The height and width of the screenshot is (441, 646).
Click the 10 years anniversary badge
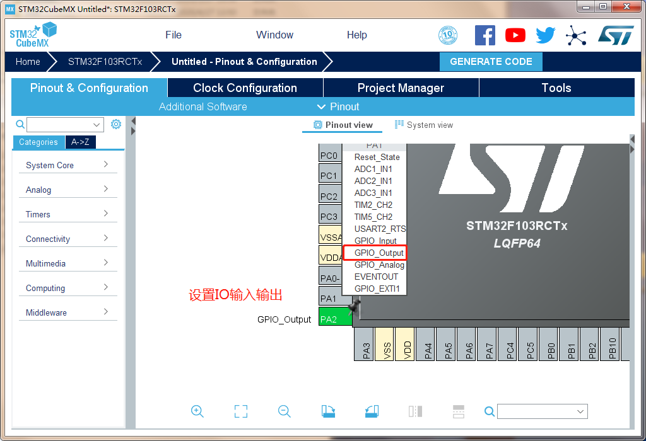tap(448, 35)
